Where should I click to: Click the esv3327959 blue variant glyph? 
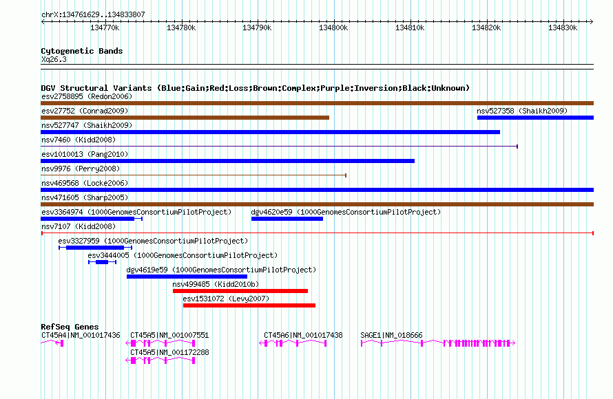(95, 248)
